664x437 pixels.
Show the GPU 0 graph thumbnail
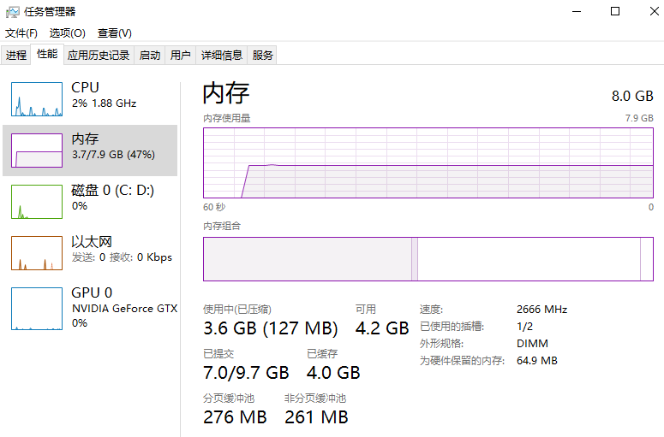(x=37, y=308)
